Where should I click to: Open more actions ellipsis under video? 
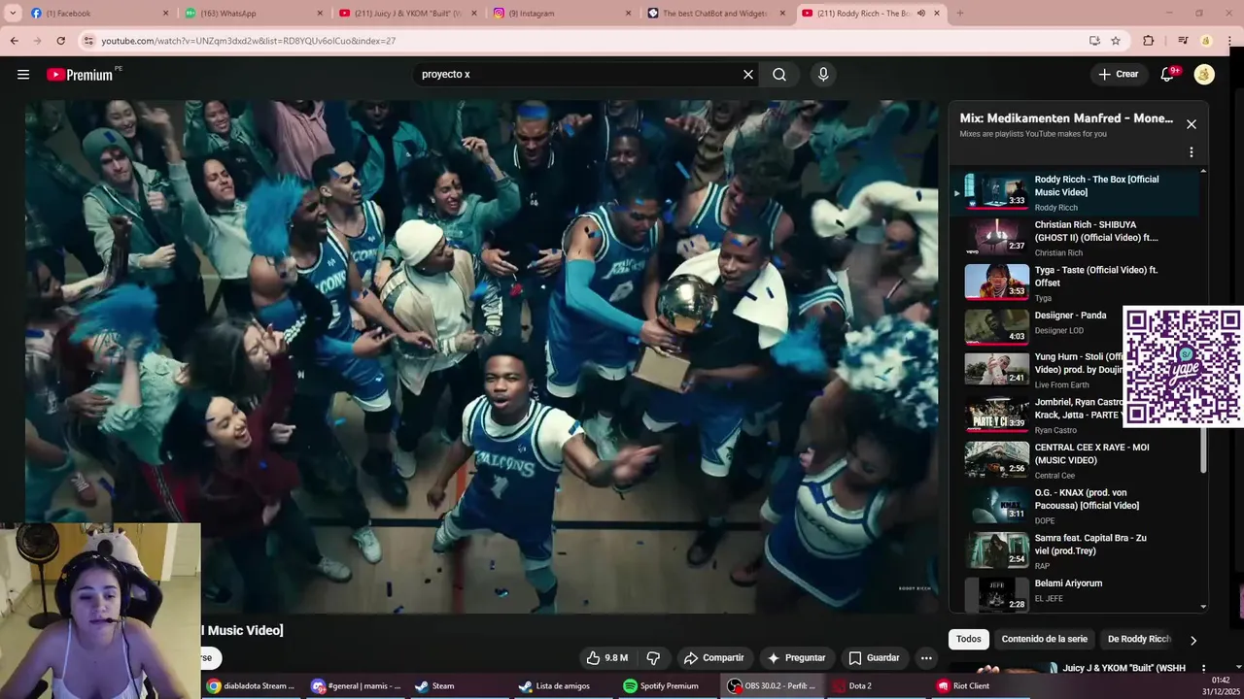coord(926,657)
